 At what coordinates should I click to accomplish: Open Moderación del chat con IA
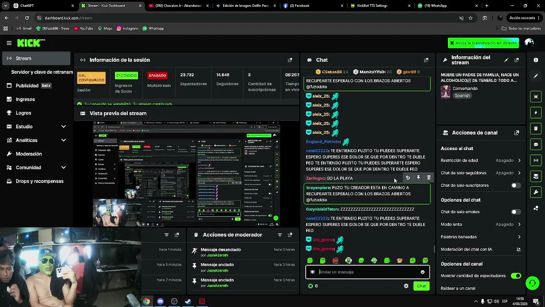(481, 249)
